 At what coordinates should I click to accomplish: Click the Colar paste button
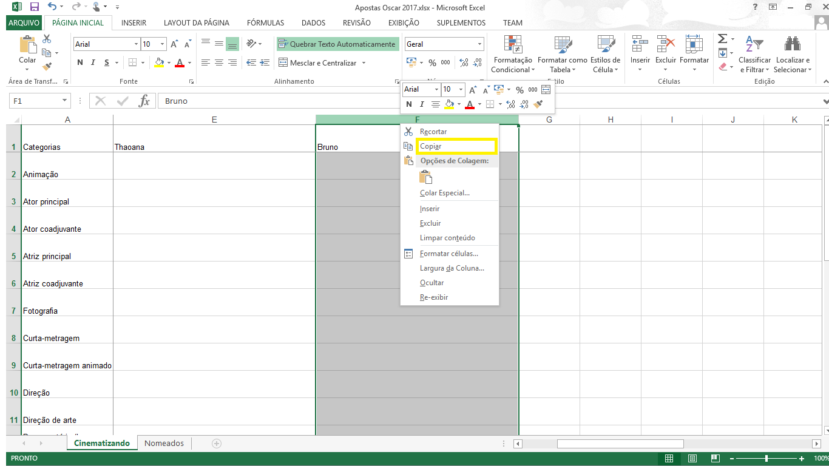tap(27, 52)
